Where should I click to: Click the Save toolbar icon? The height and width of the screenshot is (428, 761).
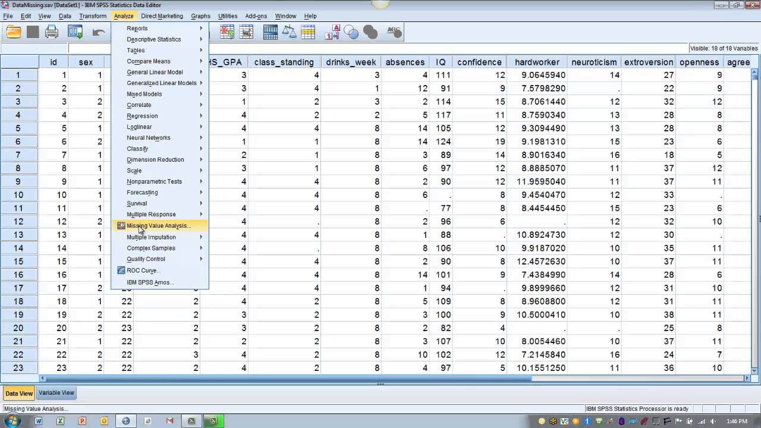click(33, 32)
